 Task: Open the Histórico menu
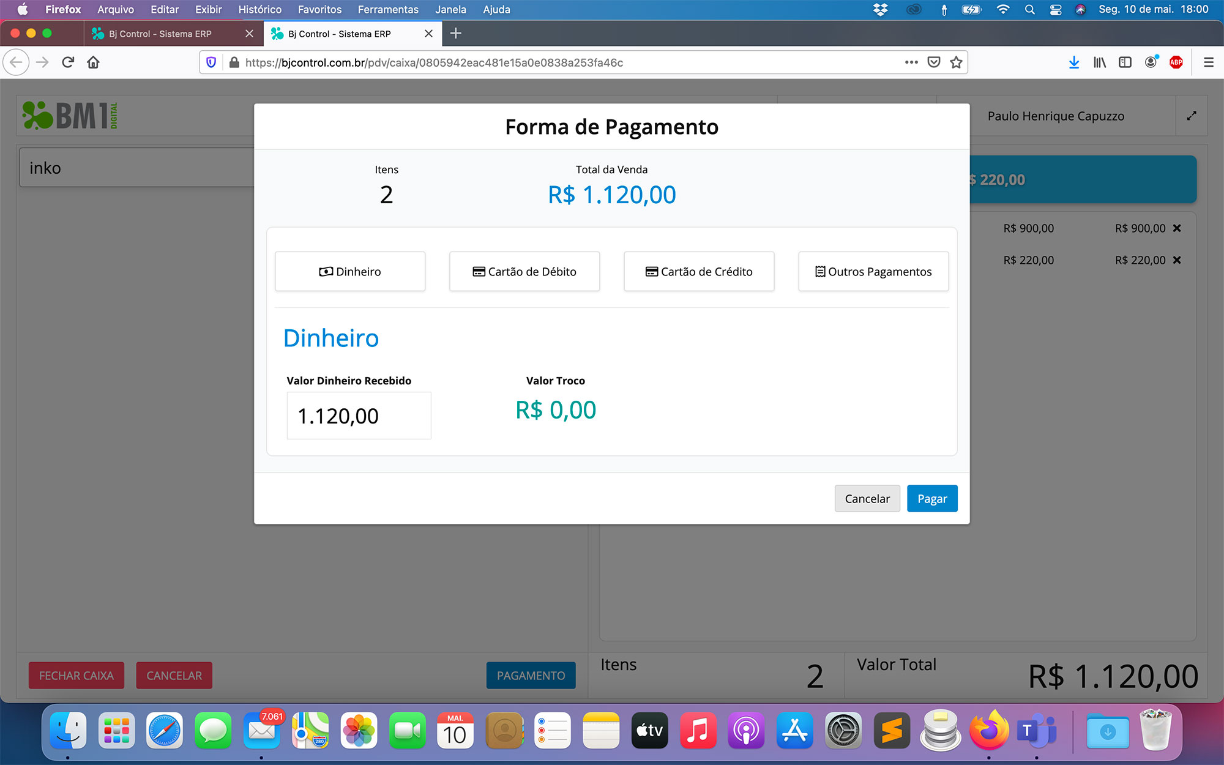[259, 9]
